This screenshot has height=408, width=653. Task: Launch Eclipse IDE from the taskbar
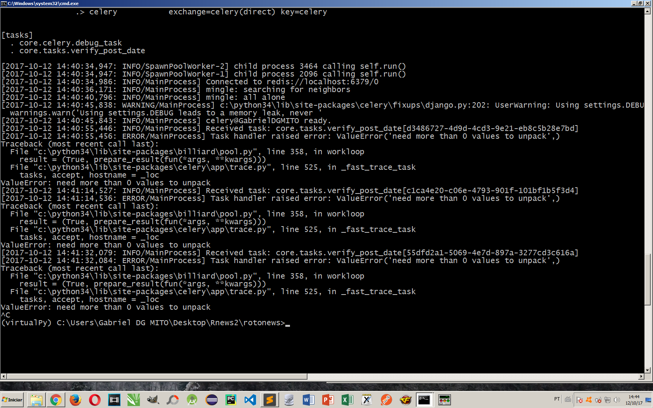(211, 400)
